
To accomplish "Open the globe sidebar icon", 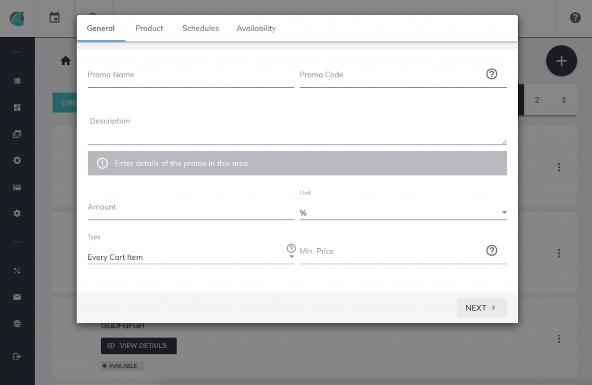I will (17, 324).
